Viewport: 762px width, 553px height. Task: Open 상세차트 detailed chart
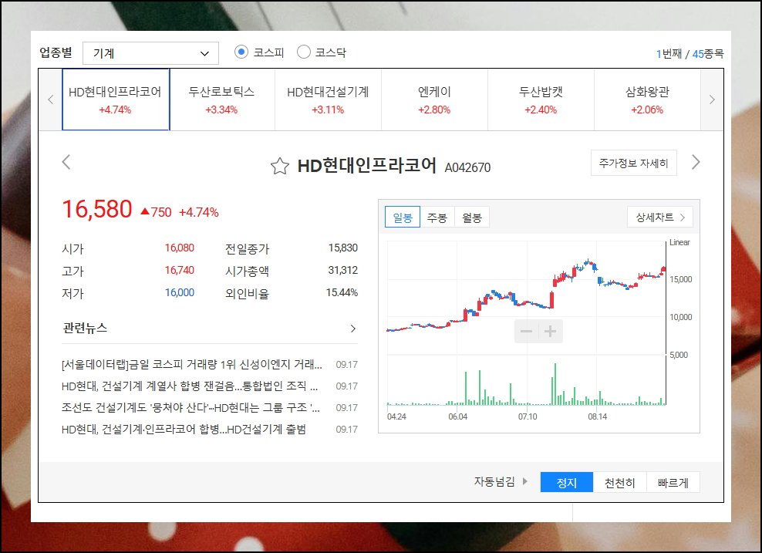coord(660,217)
